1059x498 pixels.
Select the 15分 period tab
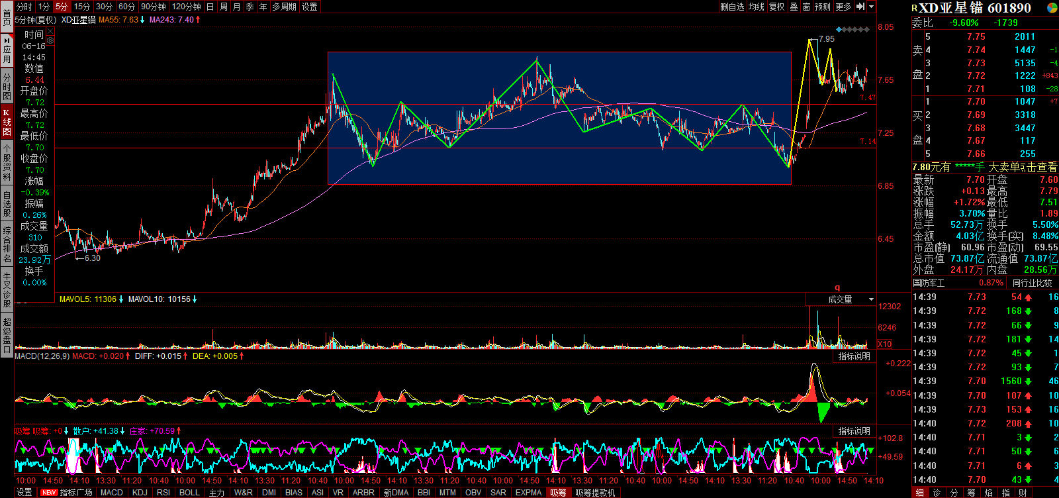click(82, 7)
